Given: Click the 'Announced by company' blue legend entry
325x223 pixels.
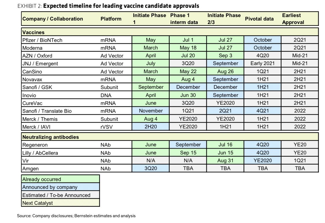Looking at the screenshot, I should pyautogui.click(x=60, y=187).
